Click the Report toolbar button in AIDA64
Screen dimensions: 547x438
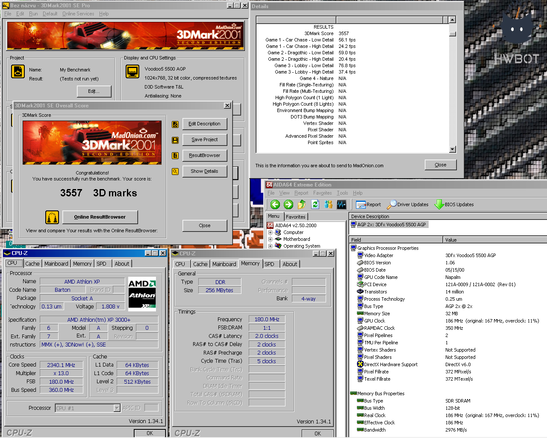coord(368,204)
